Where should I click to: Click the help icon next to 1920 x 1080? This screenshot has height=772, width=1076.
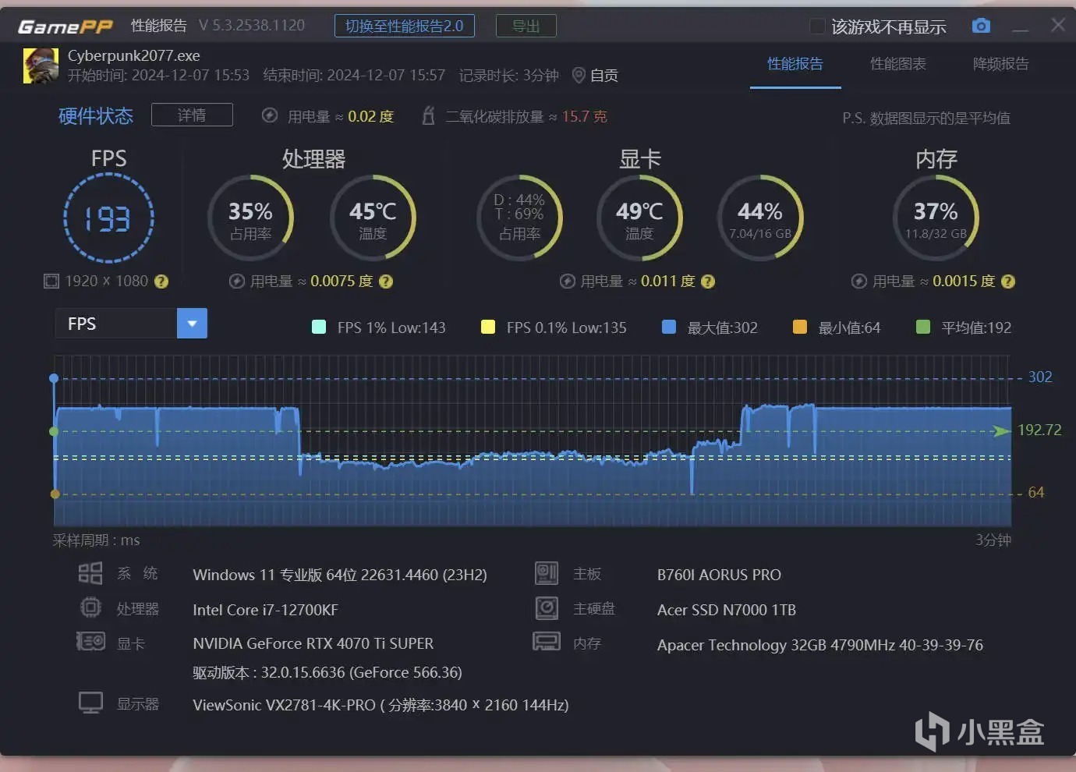pyautogui.click(x=161, y=282)
